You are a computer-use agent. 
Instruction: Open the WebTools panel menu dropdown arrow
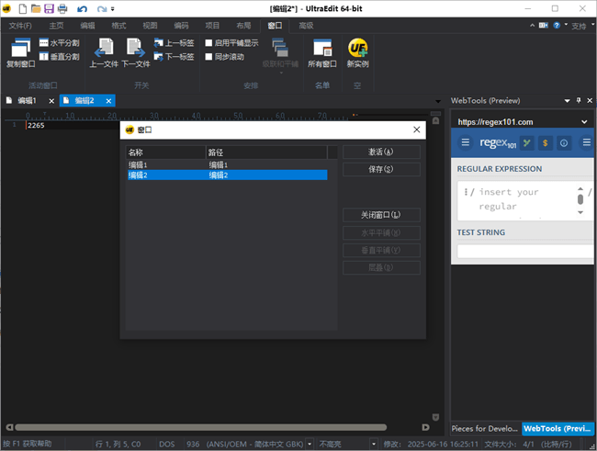[x=567, y=101]
